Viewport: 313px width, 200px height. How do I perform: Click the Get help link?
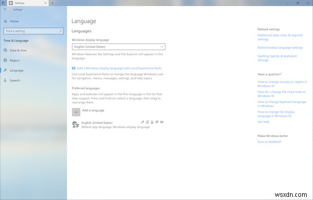[x=263, y=122]
